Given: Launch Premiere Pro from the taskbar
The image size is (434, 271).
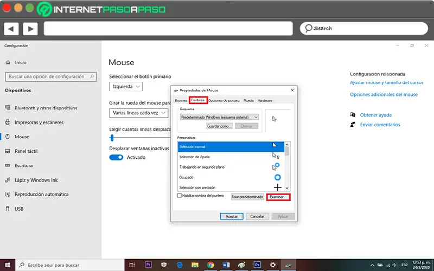Looking at the screenshot, I should tap(148, 264).
